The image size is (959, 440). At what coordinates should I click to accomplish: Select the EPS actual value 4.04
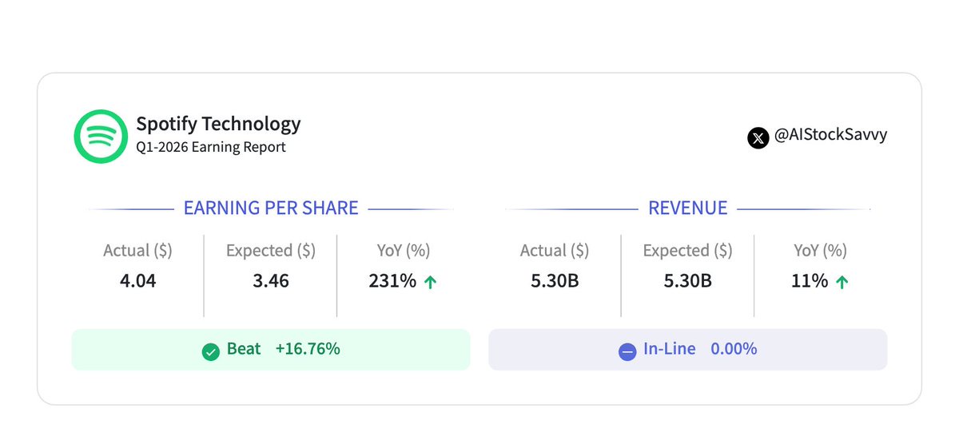pos(137,281)
